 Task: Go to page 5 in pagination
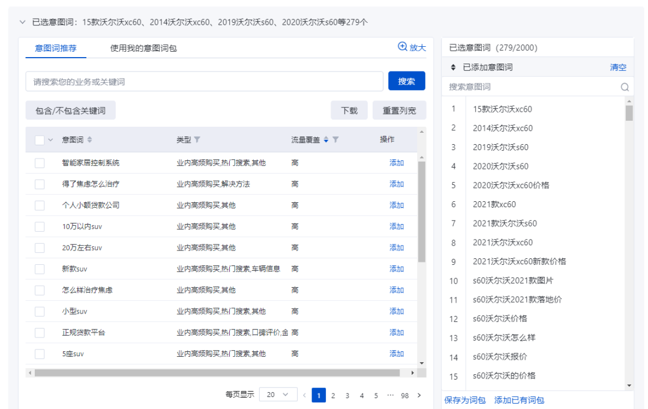pyautogui.click(x=376, y=395)
